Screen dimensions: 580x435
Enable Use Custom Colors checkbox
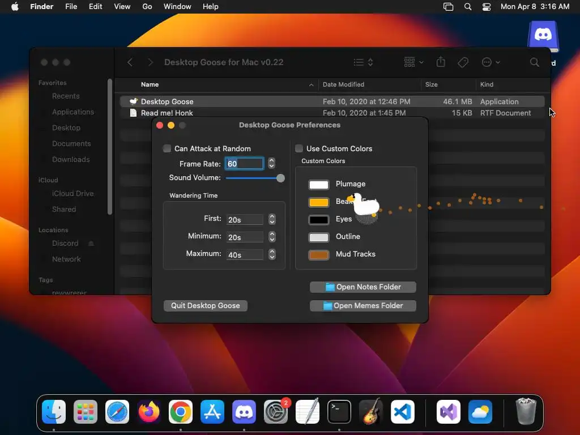click(x=299, y=149)
